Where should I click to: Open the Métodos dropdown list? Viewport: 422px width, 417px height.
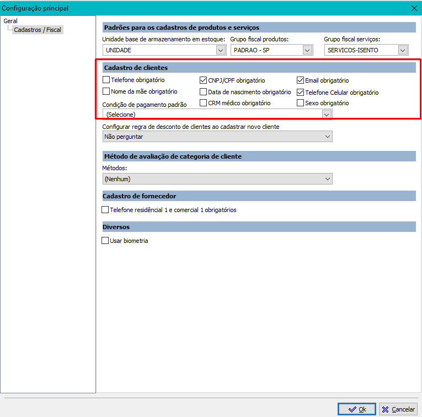328,179
